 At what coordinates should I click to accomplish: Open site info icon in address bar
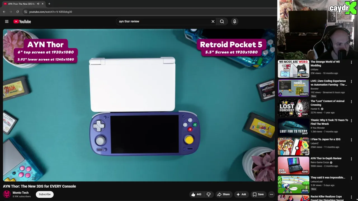pos(25,12)
